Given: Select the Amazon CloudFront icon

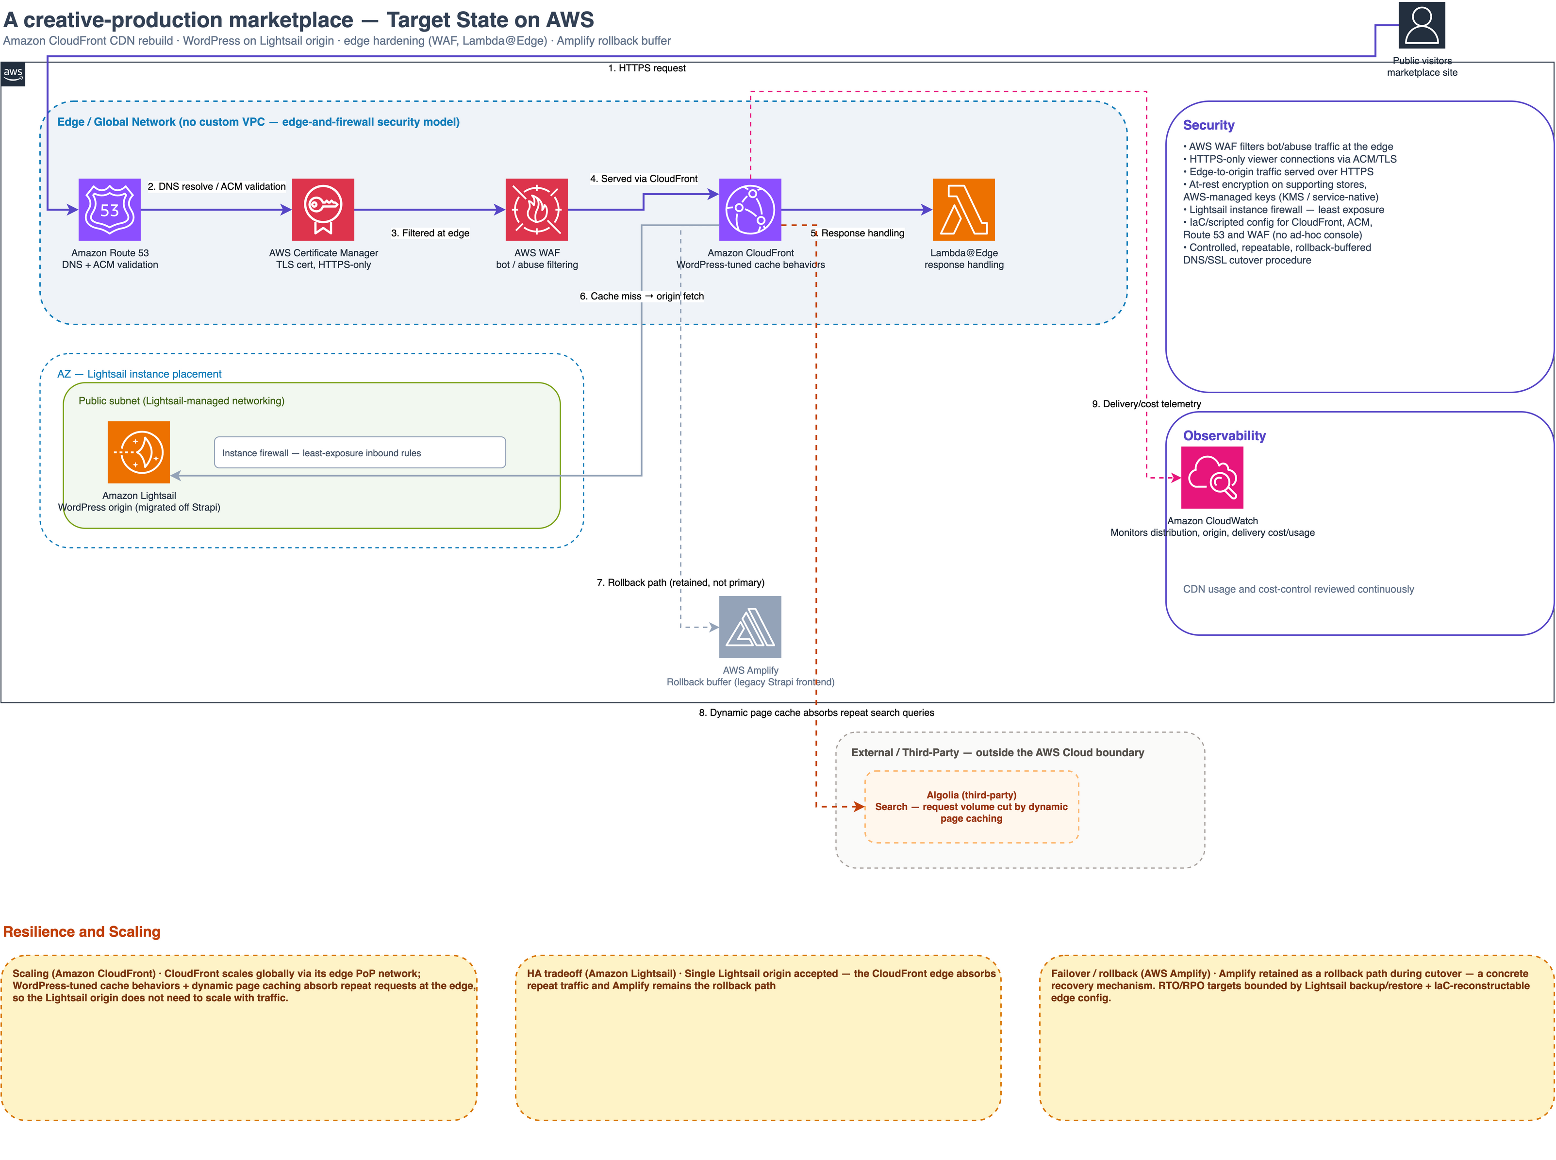Looking at the screenshot, I should tap(750, 209).
